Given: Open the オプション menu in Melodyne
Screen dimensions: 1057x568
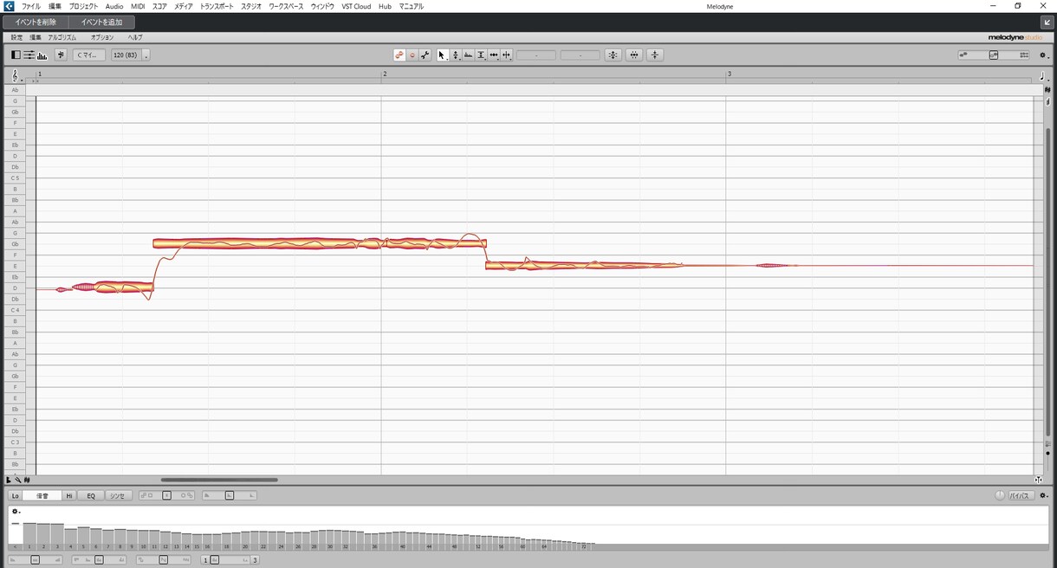Looking at the screenshot, I should coord(102,37).
